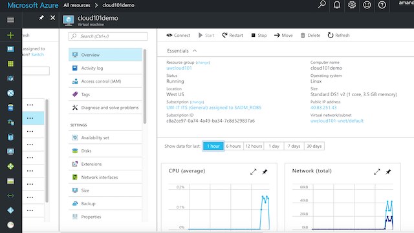The width and height of the screenshot is (414, 233).
Task: Open the search magnifier in the top bar
Action: [322, 5]
